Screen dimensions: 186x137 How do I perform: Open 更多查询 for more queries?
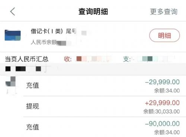164,12
